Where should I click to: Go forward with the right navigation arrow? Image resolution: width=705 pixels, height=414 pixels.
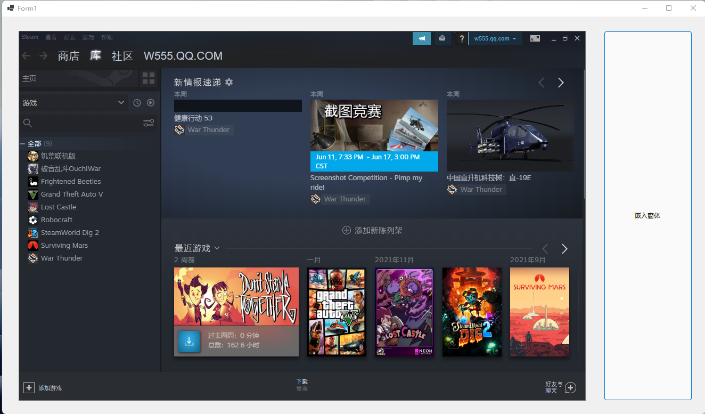tap(44, 56)
